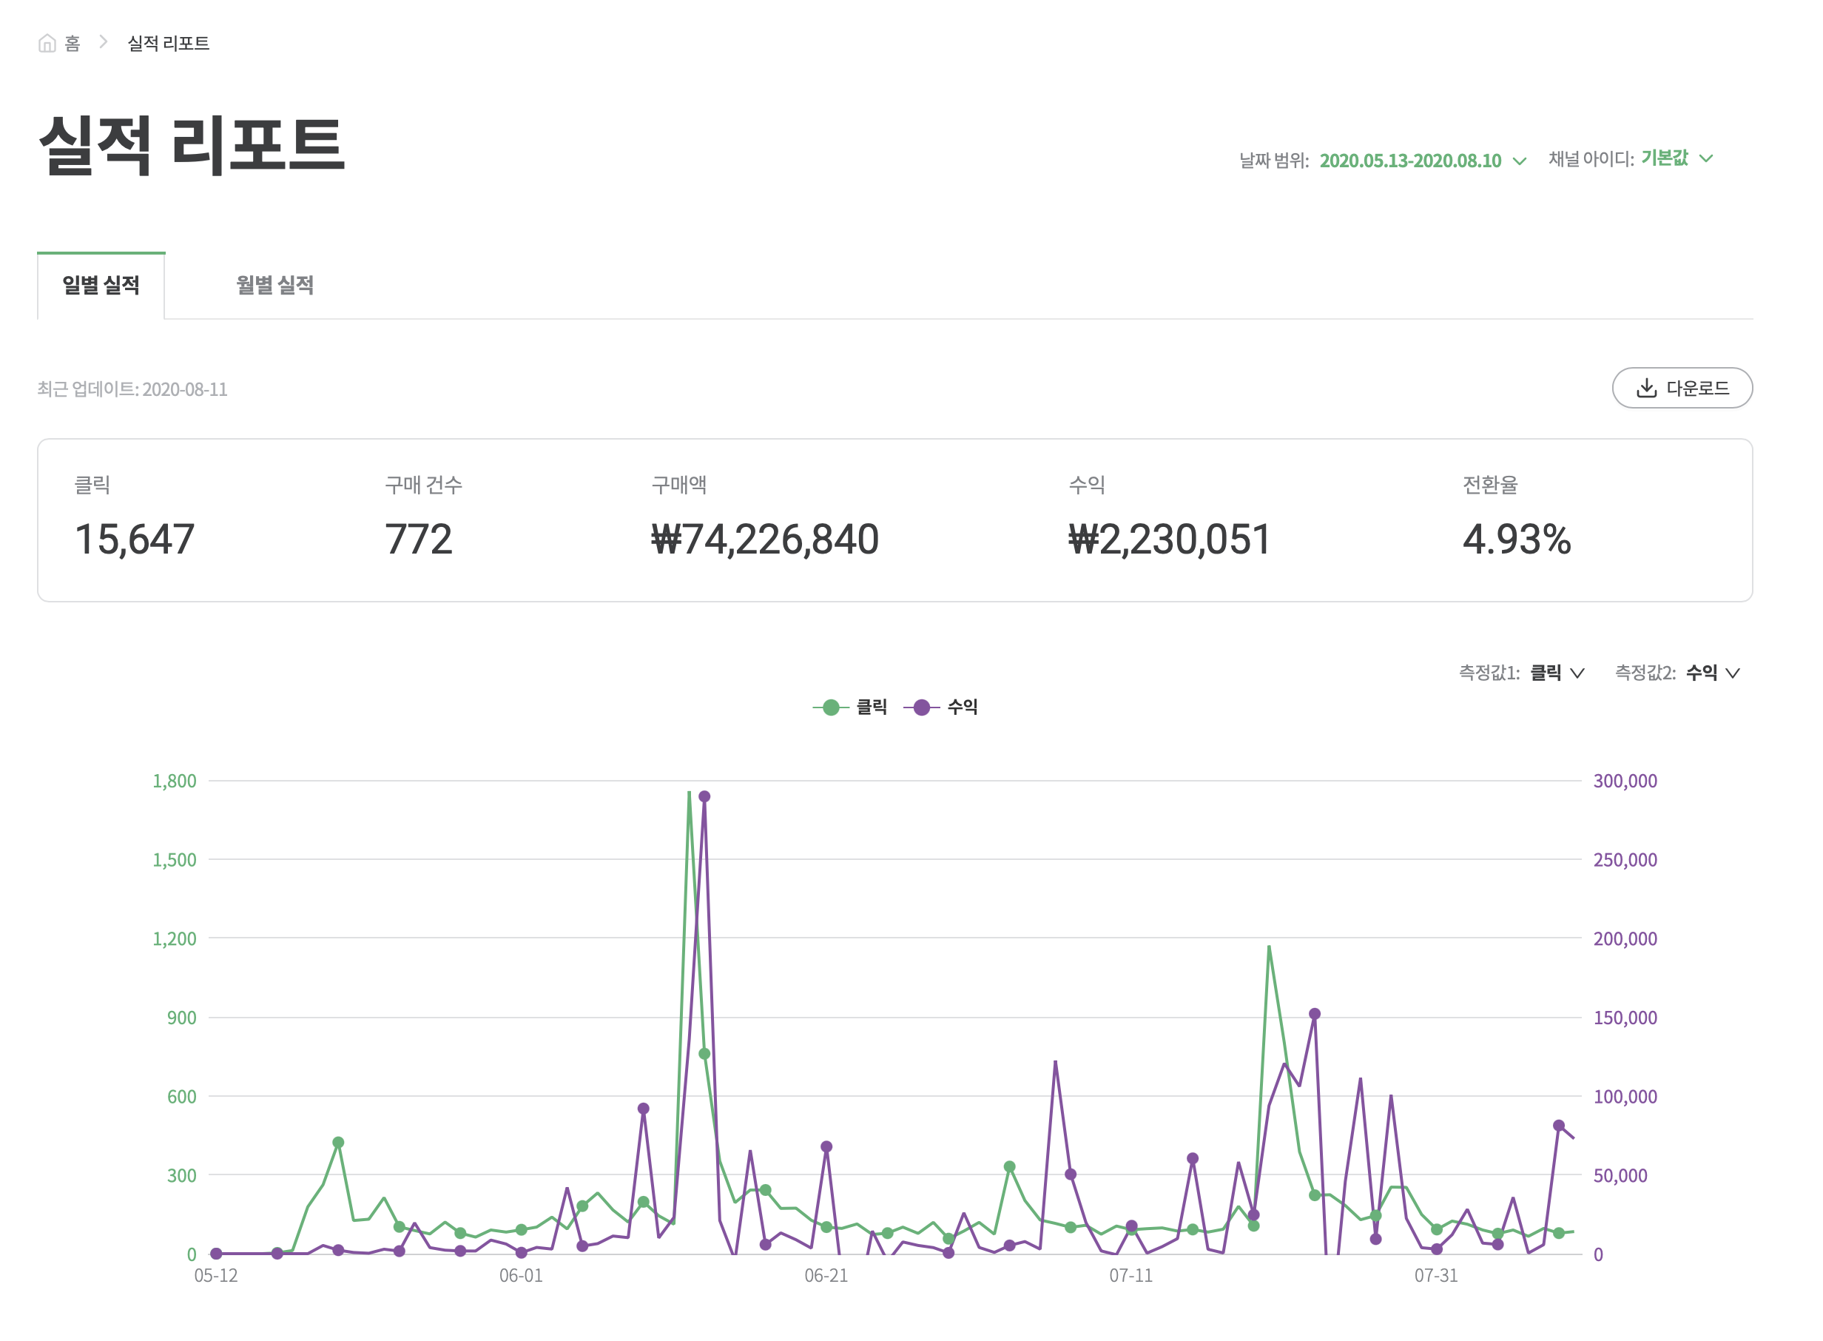This screenshot has height=1341, width=1823.
Task: Click the 수익 ₩2,230,051 summary value
Action: pyautogui.click(x=1168, y=539)
